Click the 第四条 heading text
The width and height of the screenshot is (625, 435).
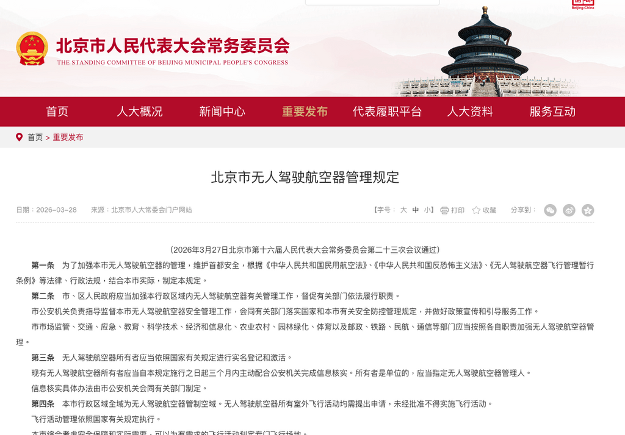click(x=43, y=403)
